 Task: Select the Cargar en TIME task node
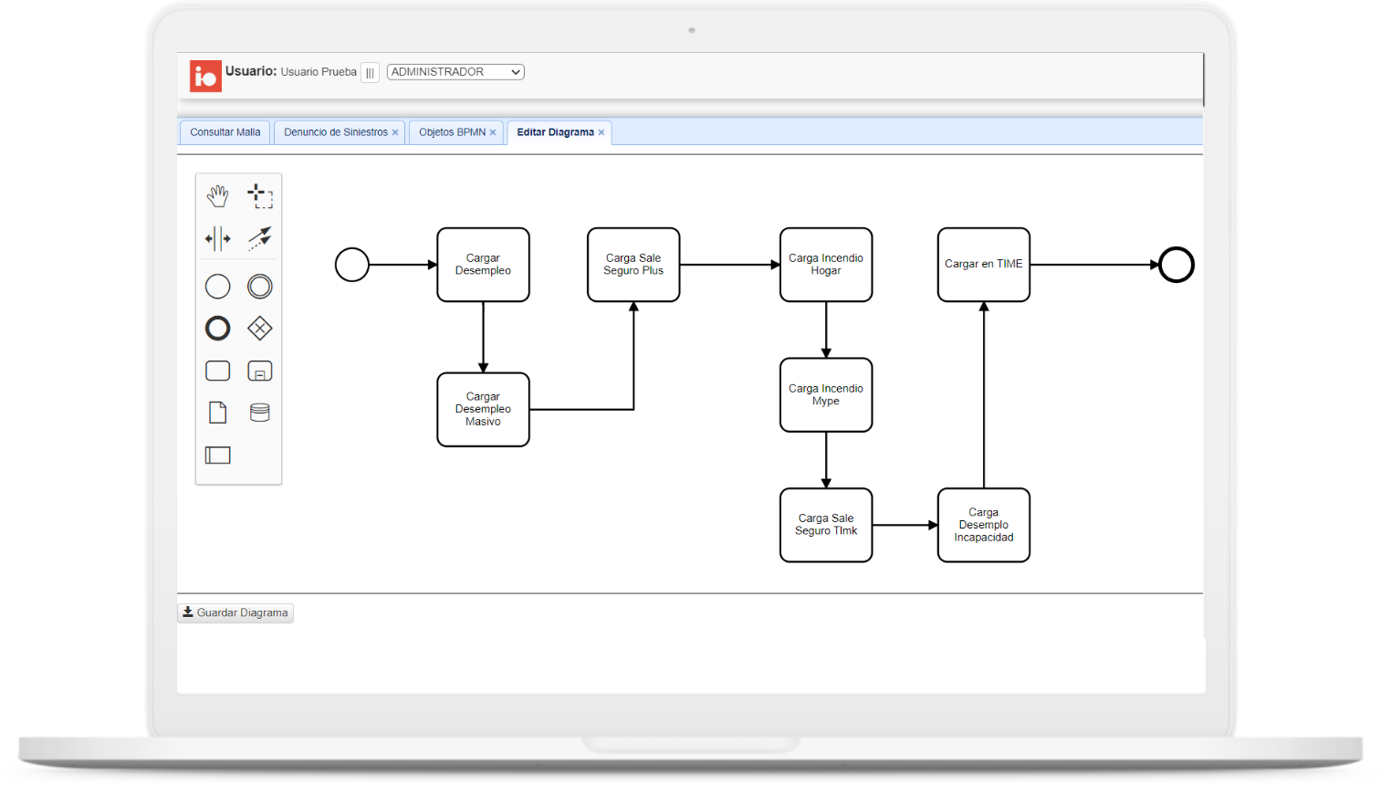983,265
